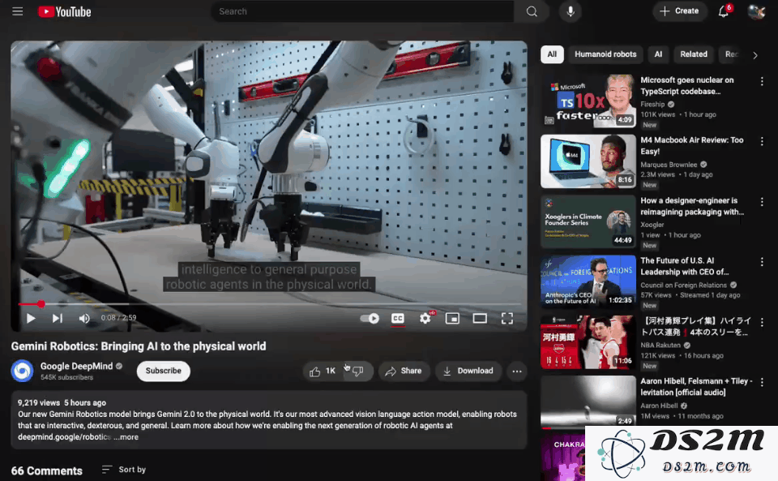This screenshot has width=778, height=481.
Task: Select the Humanoid robots chip
Action: [x=605, y=54]
